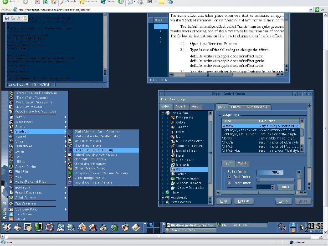Click the KRuler Screen Ruler icon
Screen dimensions: 328x246
click(70, 169)
